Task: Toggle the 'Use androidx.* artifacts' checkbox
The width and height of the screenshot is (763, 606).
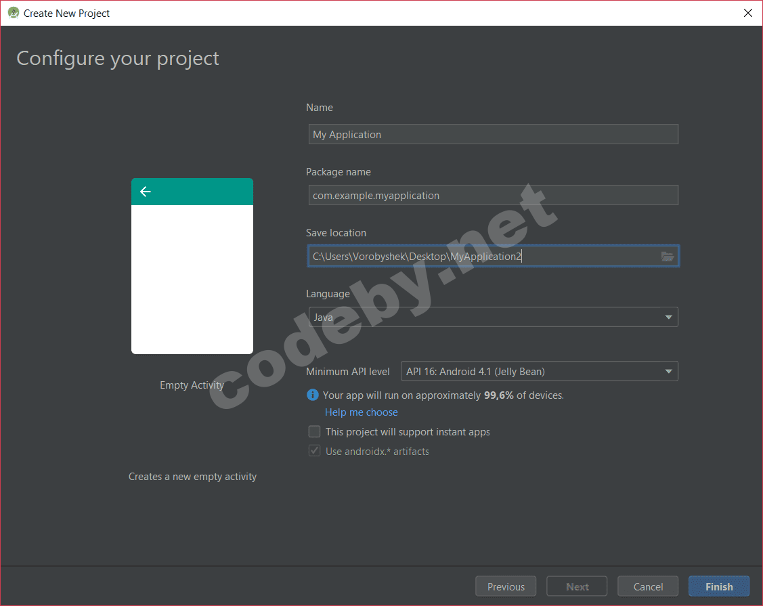Action: click(x=315, y=452)
